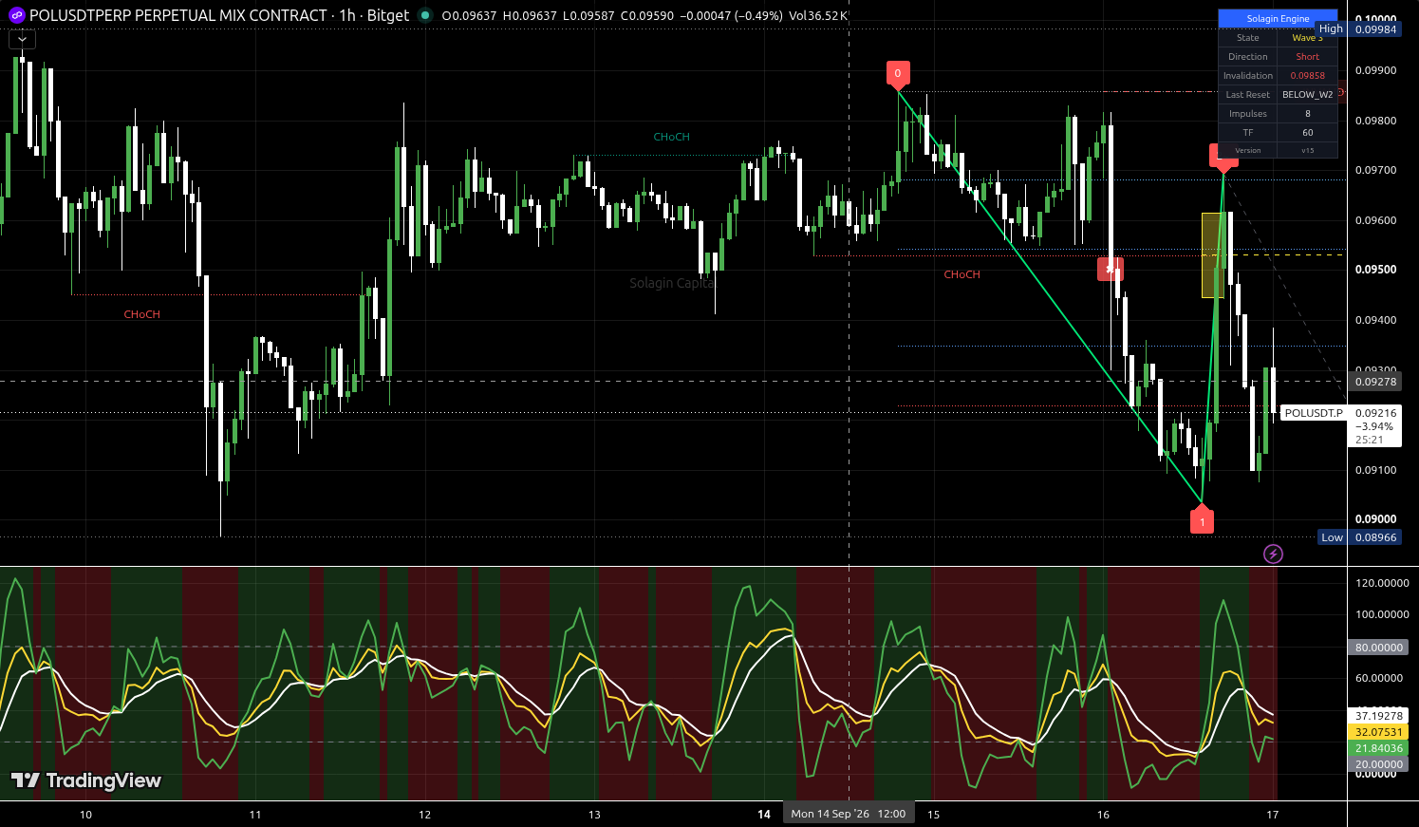Click the purple lightning bolt icon
Viewport: 1419px width, 827px height.
point(1273,554)
